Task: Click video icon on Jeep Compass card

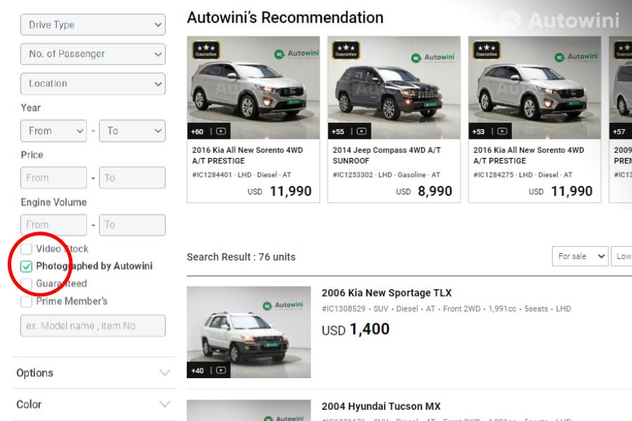Action: [362, 131]
